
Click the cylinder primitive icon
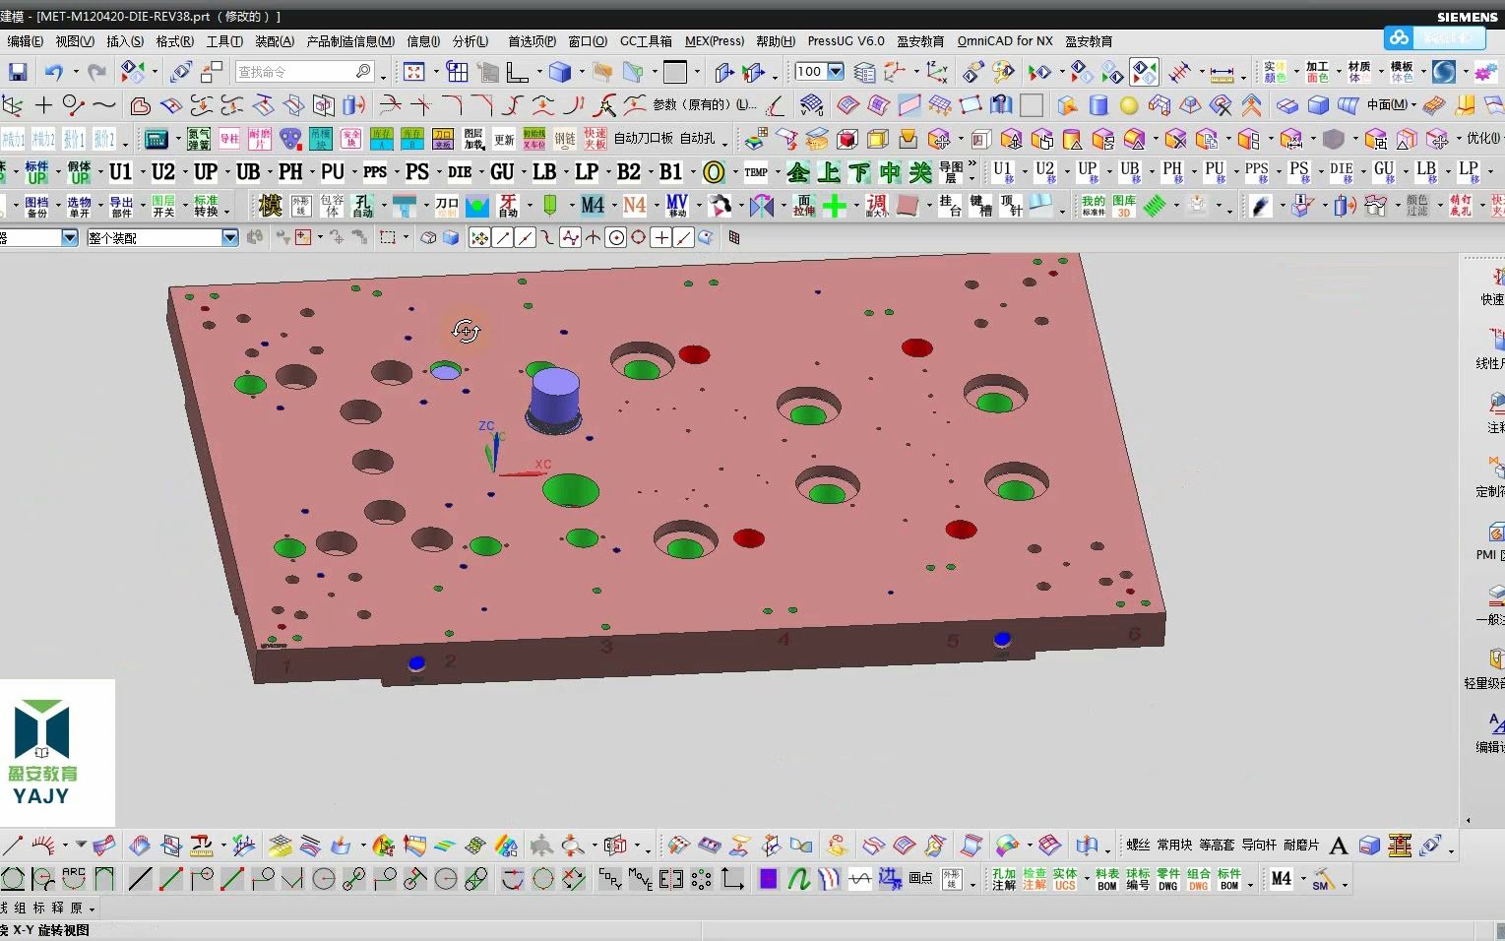point(1098,105)
